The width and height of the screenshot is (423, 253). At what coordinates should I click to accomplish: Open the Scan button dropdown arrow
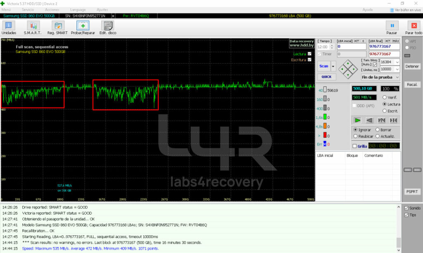point(333,66)
